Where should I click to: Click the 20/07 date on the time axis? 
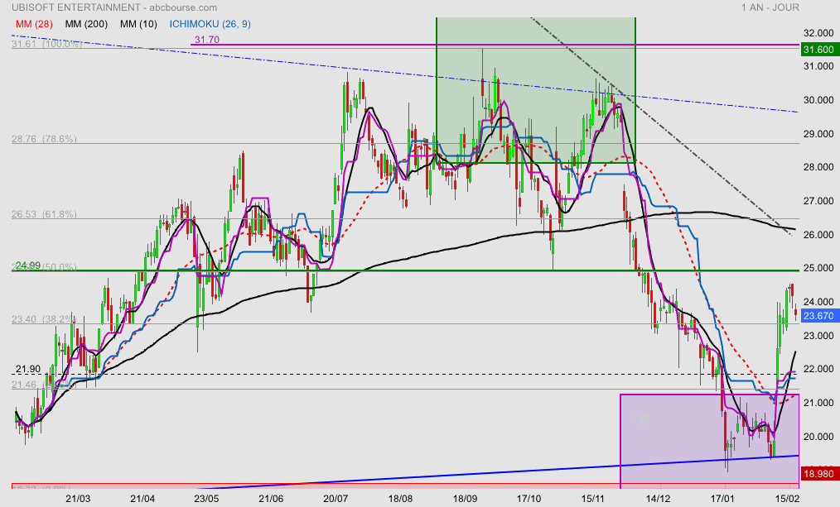(x=336, y=499)
